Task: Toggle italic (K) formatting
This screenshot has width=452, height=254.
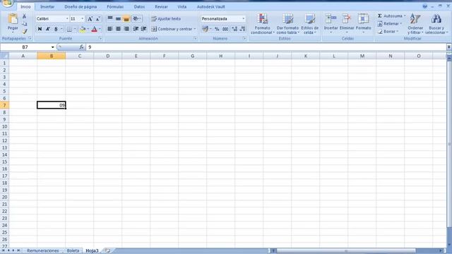Action: tap(48, 29)
